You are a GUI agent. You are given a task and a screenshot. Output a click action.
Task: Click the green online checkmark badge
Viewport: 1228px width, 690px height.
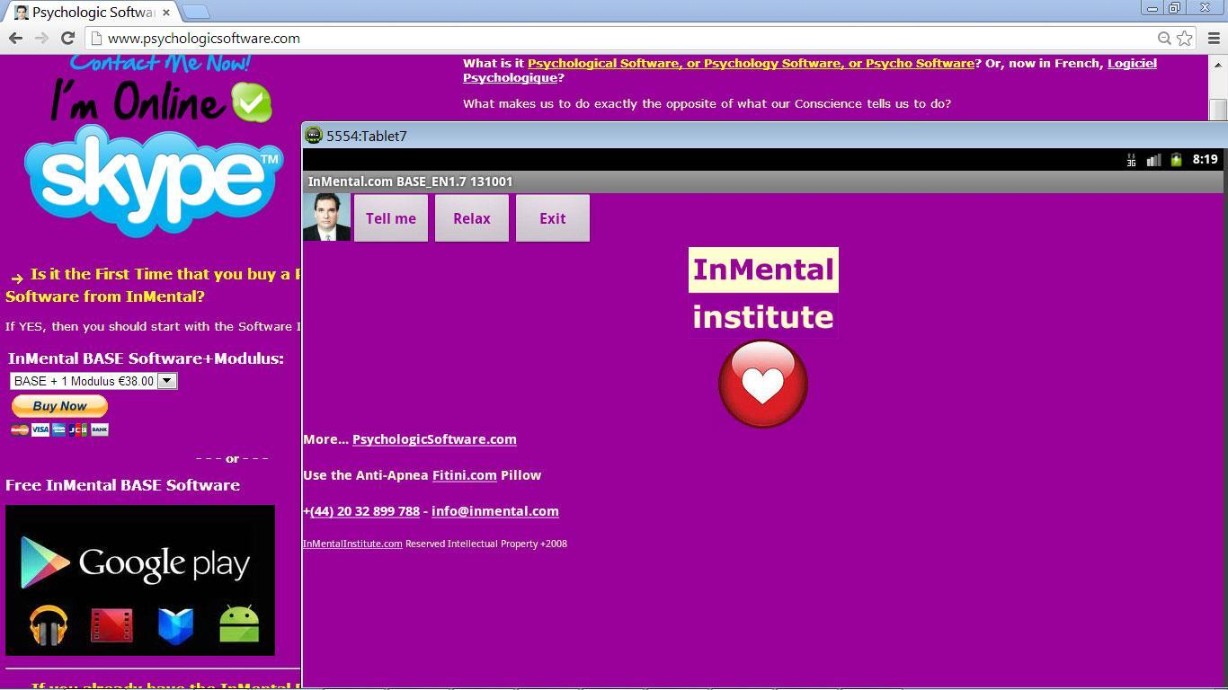tap(252, 102)
